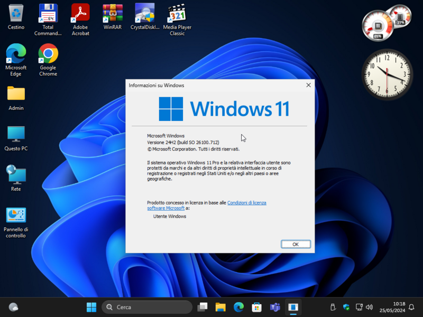Select the Total Commander desktop shortcut
423x317 pixels.
tap(48, 20)
